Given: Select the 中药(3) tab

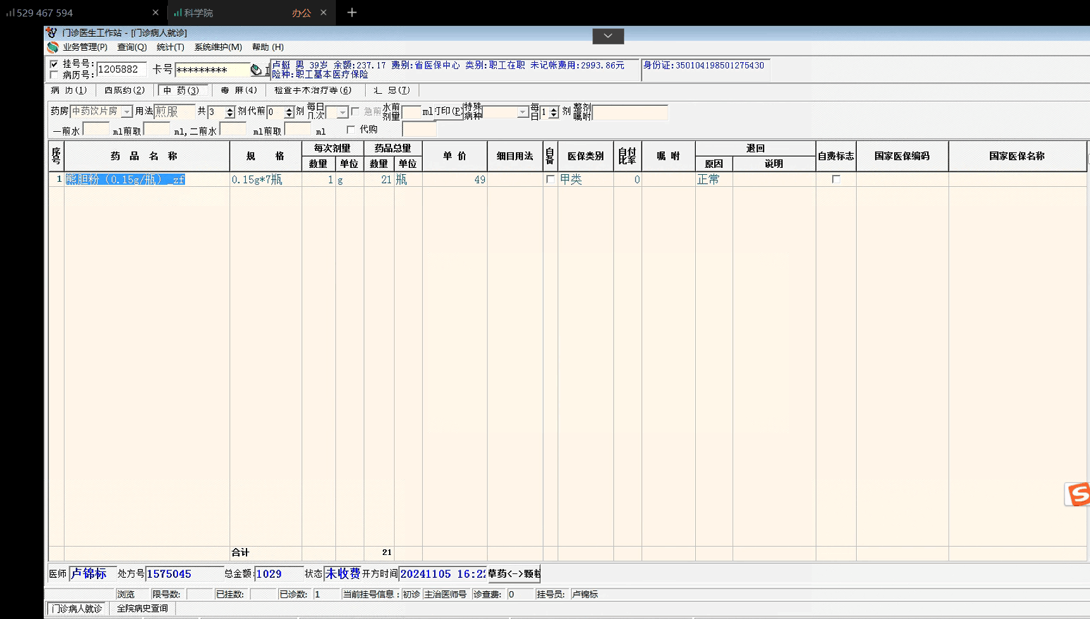Looking at the screenshot, I should pyautogui.click(x=182, y=91).
